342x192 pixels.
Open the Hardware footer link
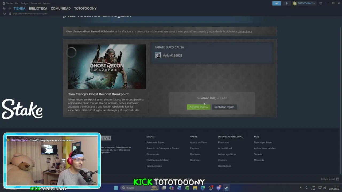pyautogui.click(x=195, y=154)
